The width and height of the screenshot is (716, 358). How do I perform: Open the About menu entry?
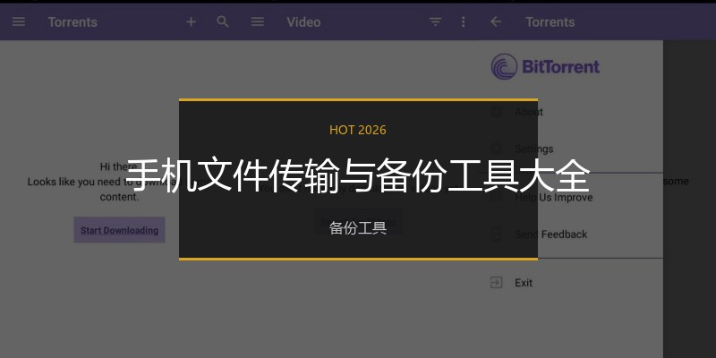[529, 112]
